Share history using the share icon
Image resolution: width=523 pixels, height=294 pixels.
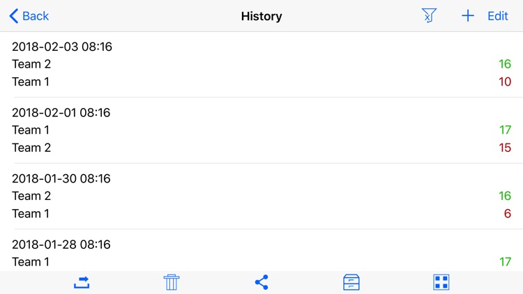pos(261,282)
